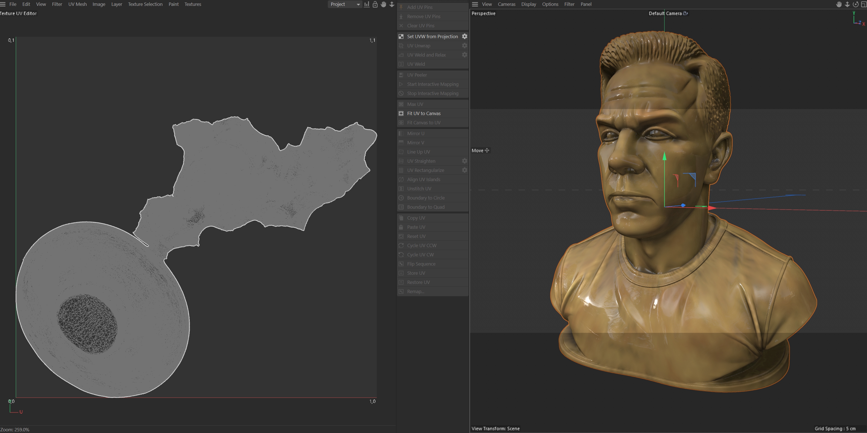This screenshot has height=433, width=867.
Task: Toggle the Default Camera link icon
Action: pyautogui.click(x=685, y=13)
